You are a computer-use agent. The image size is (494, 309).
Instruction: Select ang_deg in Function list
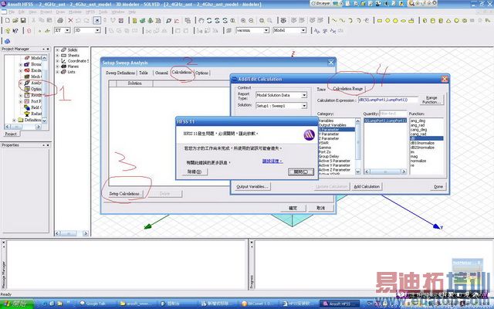point(418,121)
